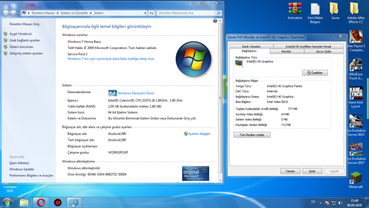Click Tamam in graphics properties dialog
369x208 pixels.
pyautogui.click(x=290, y=171)
